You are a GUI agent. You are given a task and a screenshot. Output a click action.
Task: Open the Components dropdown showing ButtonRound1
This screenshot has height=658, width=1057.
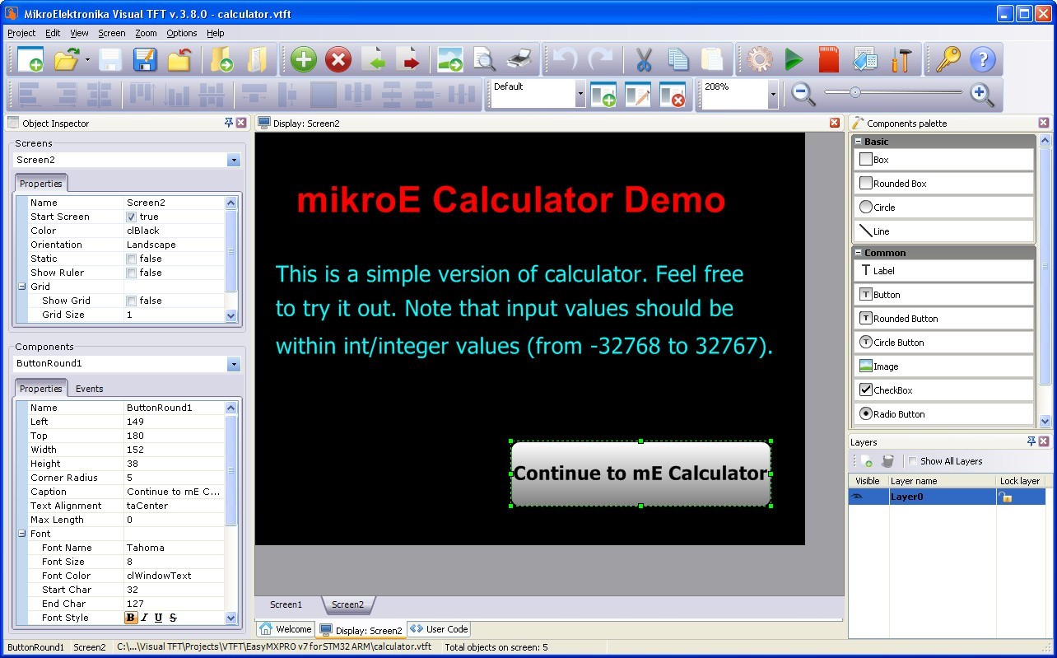(x=234, y=363)
